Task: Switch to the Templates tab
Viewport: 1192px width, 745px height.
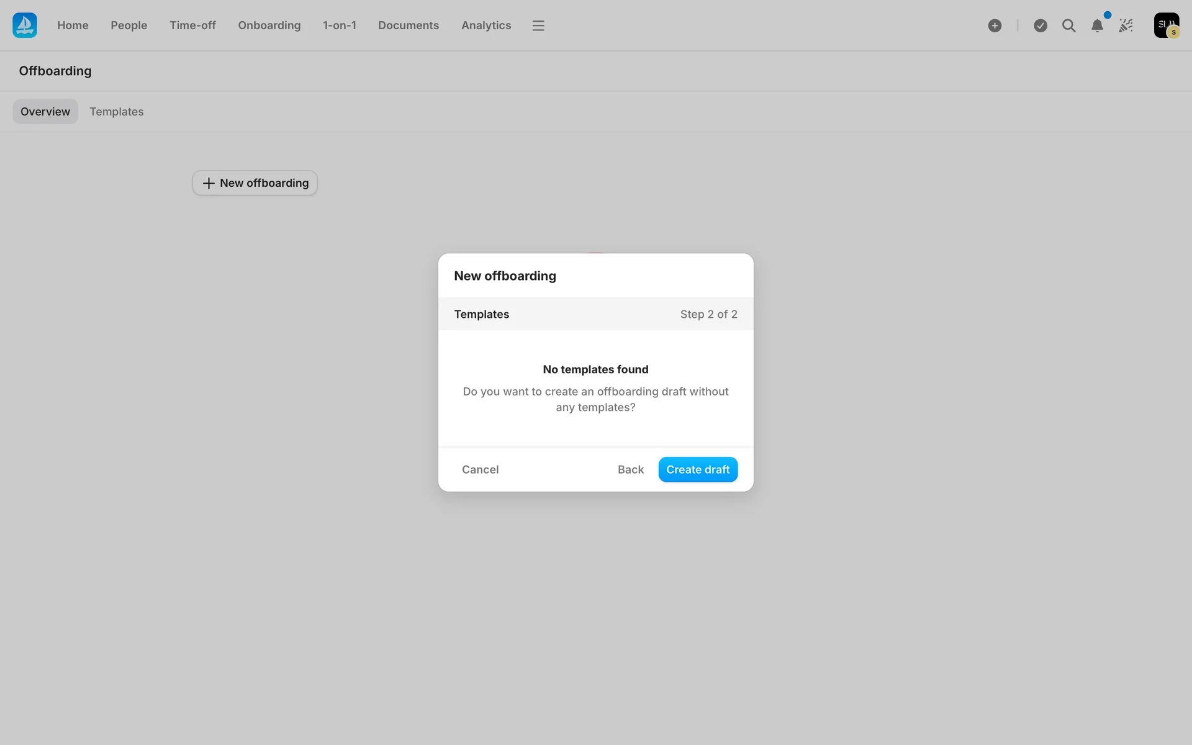Action: (116, 112)
